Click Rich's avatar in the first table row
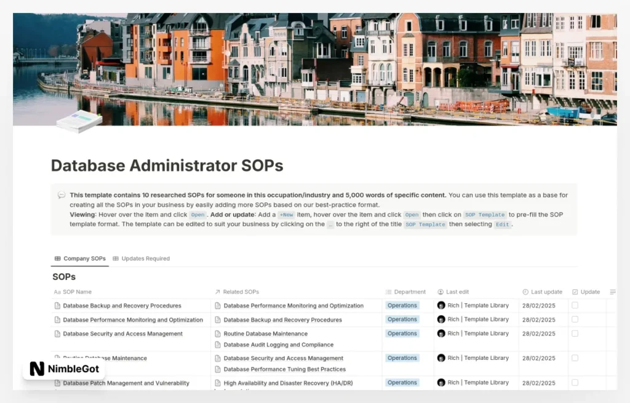Screen dimensions: 630x403 coord(442,305)
